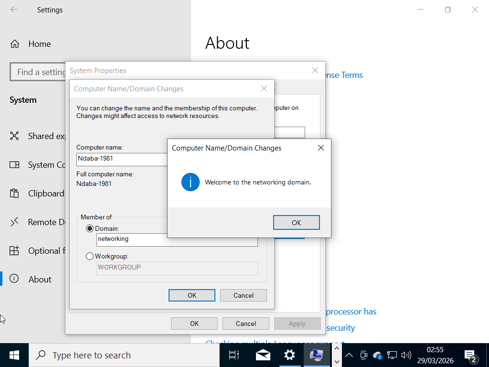Select the Workgroup radio button
The height and width of the screenshot is (367, 489).
point(90,256)
